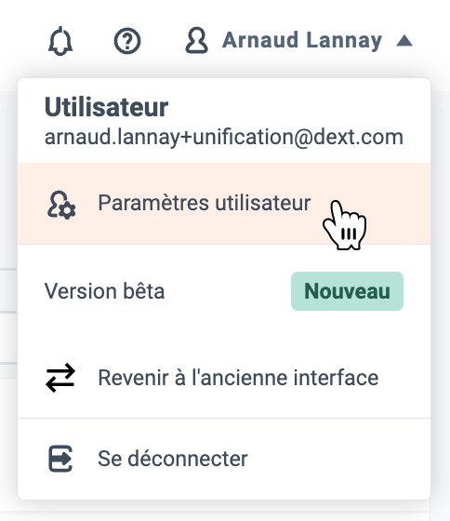Open the notifications bell

point(60,41)
